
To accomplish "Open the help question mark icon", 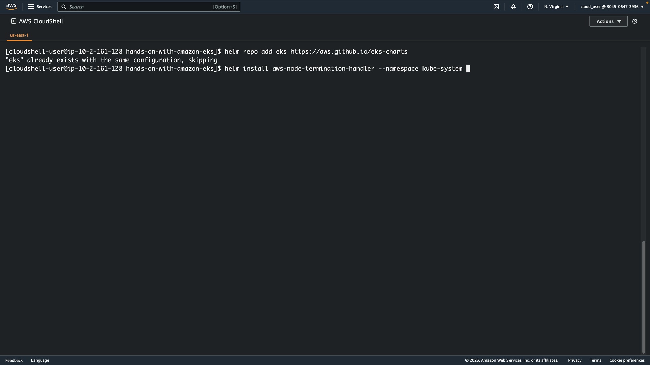I will [x=530, y=7].
